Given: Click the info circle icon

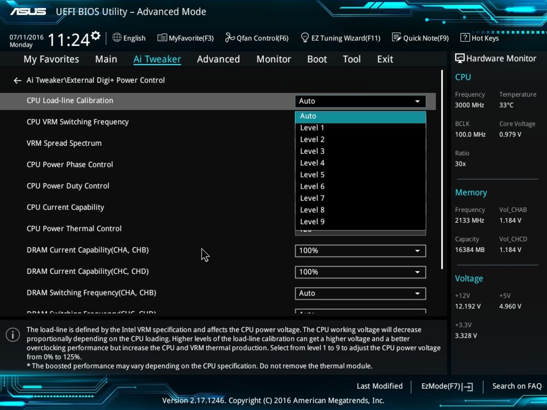Looking at the screenshot, I should point(13,334).
